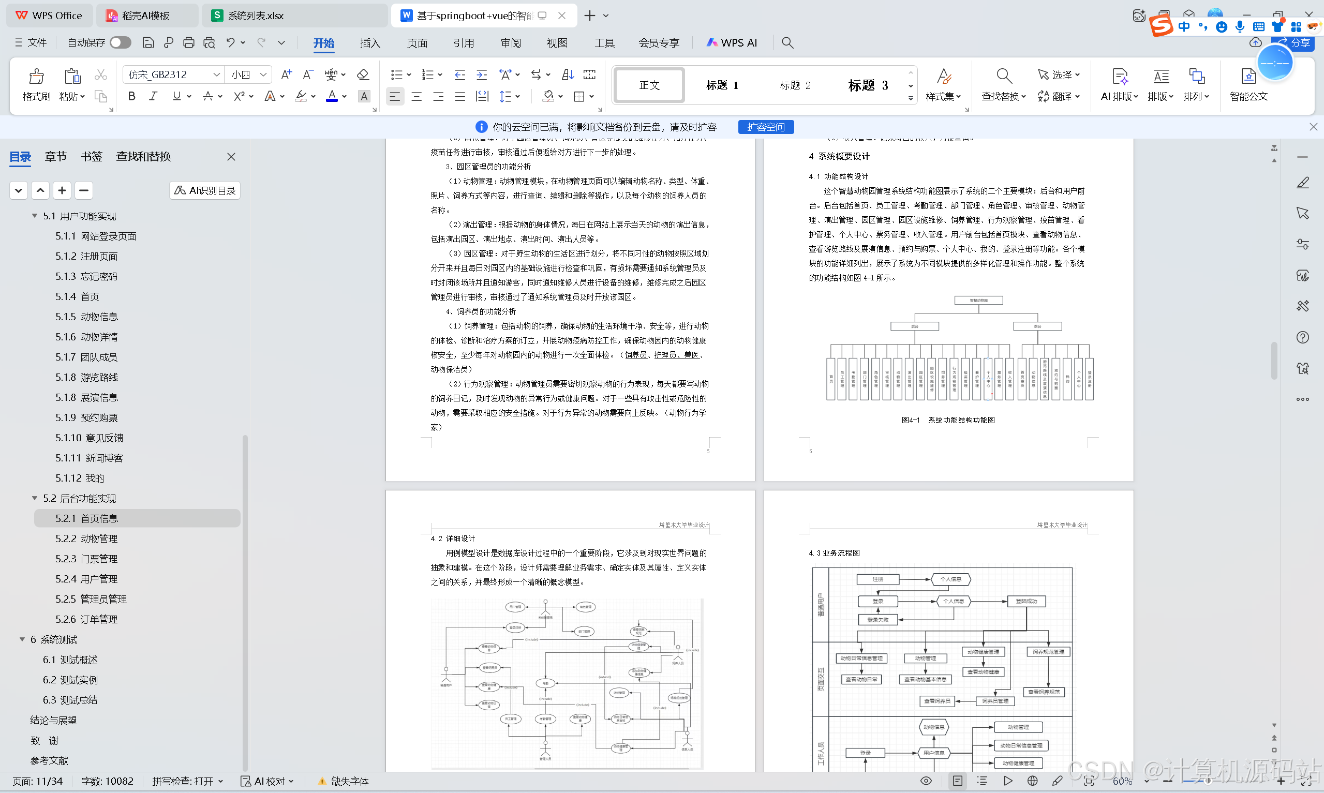Decrease paragraph indent
The image size is (1324, 793).
pos(460,74)
